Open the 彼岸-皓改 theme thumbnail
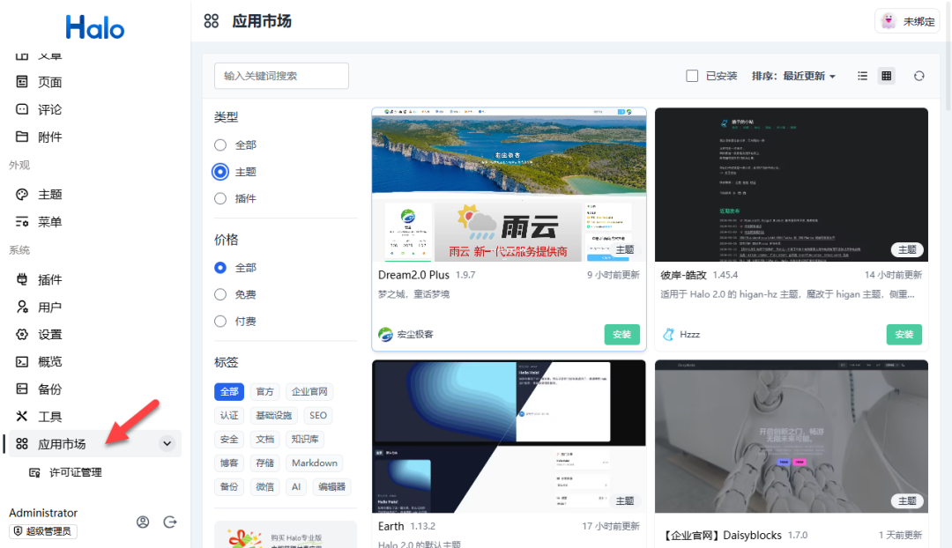The height and width of the screenshot is (548, 952). click(x=791, y=185)
